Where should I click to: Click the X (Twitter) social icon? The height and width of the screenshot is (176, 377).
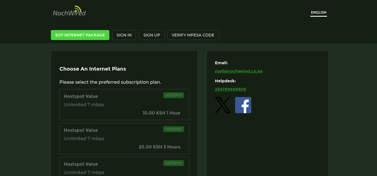222,105
